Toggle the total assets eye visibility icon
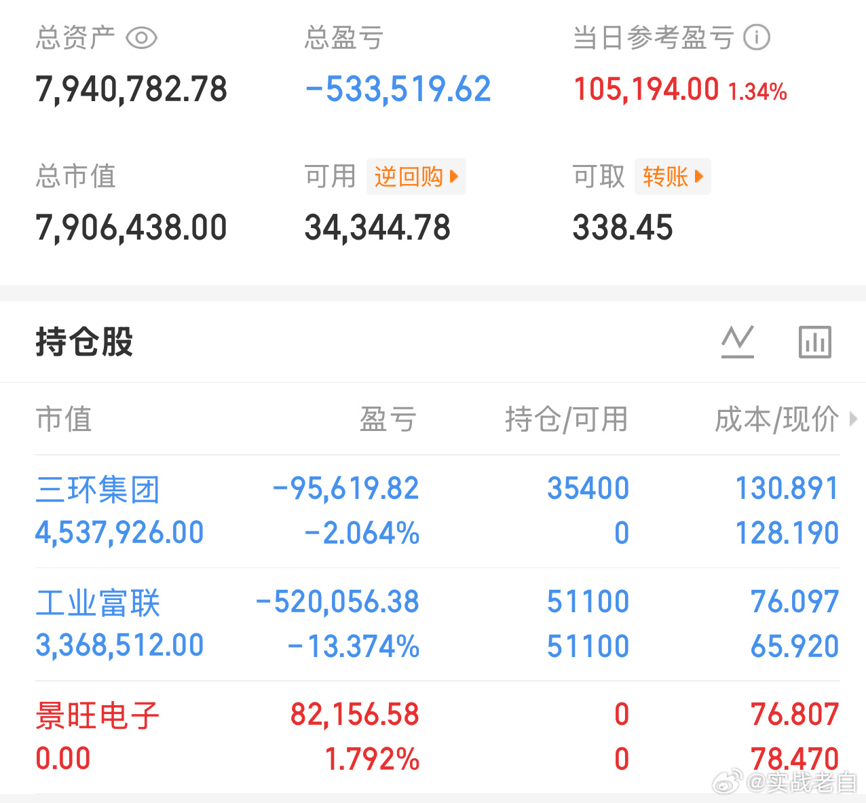 point(141,37)
